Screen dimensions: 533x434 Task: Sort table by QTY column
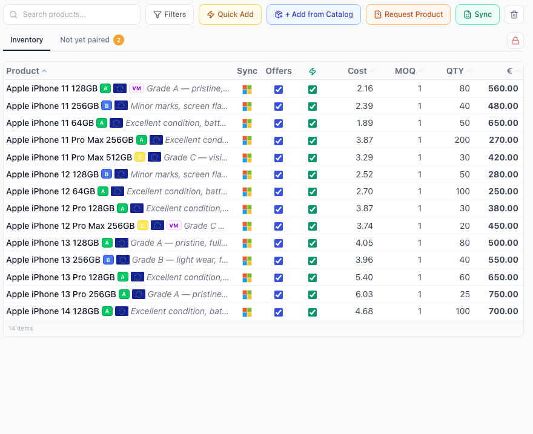(x=459, y=71)
